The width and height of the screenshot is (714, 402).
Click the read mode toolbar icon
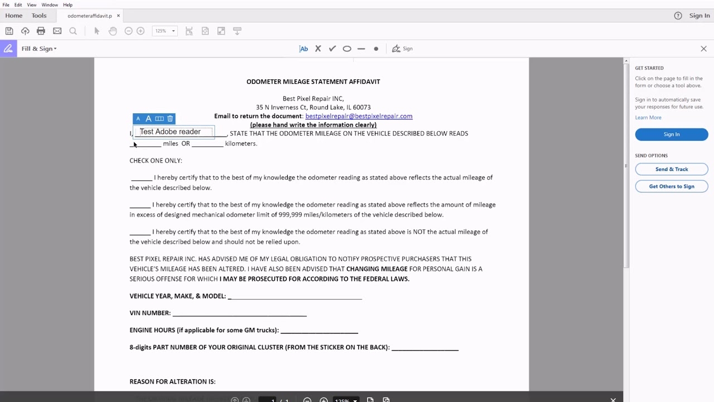[x=237, y=31]
